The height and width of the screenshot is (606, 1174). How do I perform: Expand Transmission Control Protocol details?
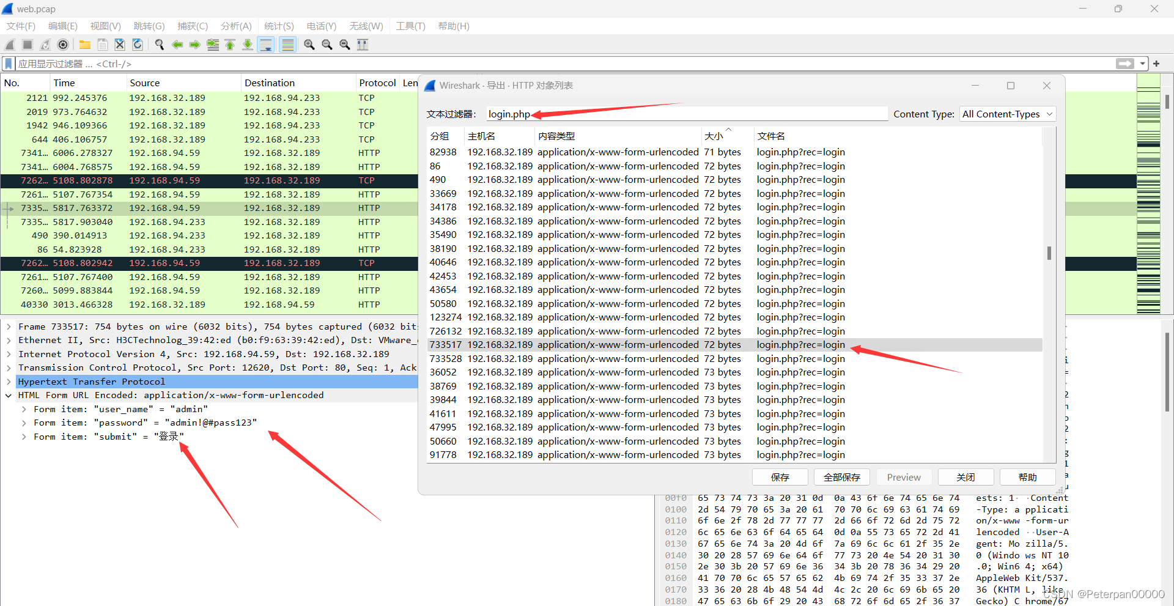tap(9, 368)
